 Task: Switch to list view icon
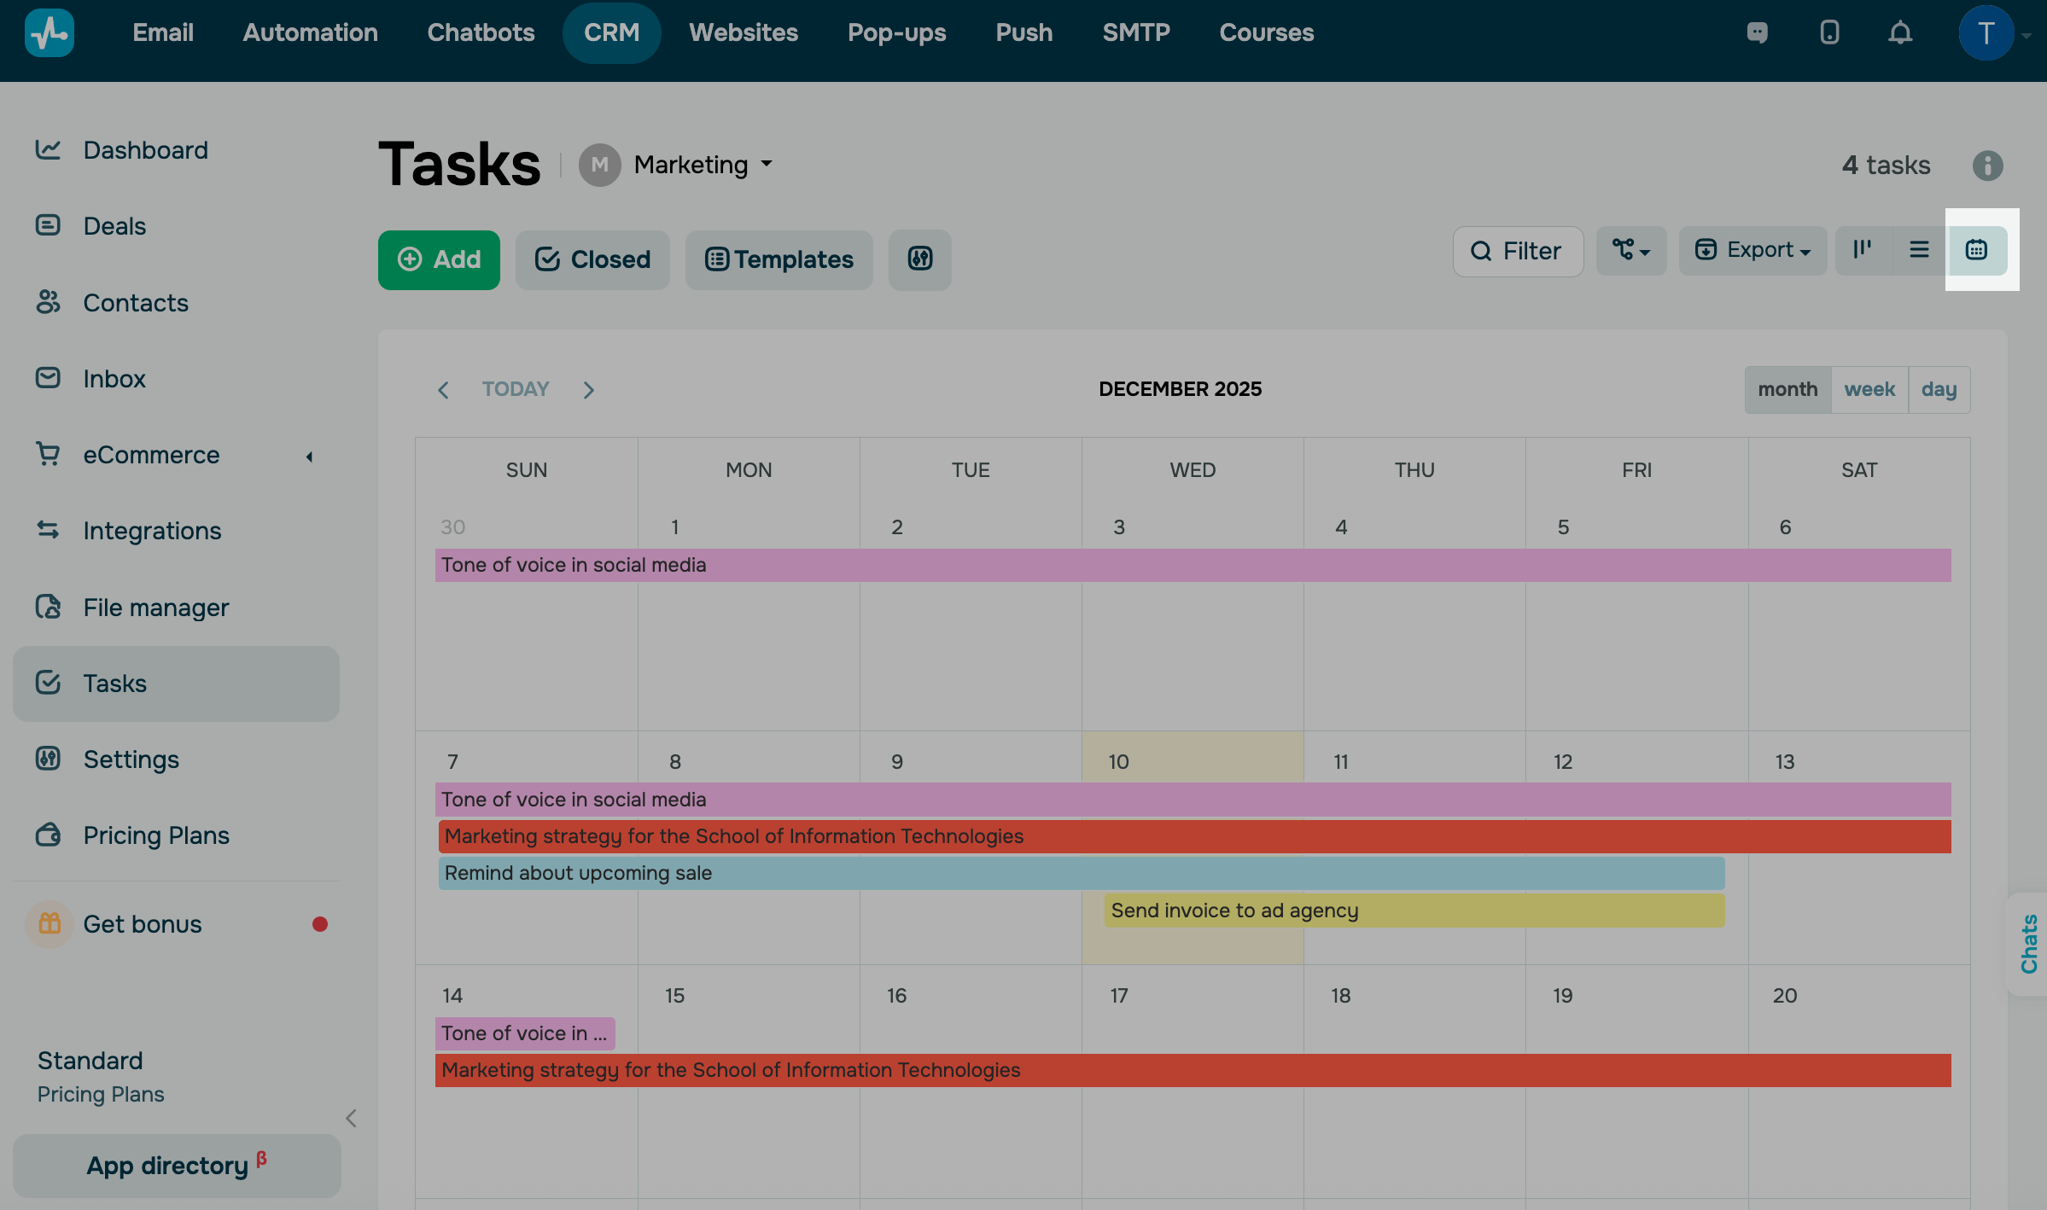click(x=1919, y=250)
